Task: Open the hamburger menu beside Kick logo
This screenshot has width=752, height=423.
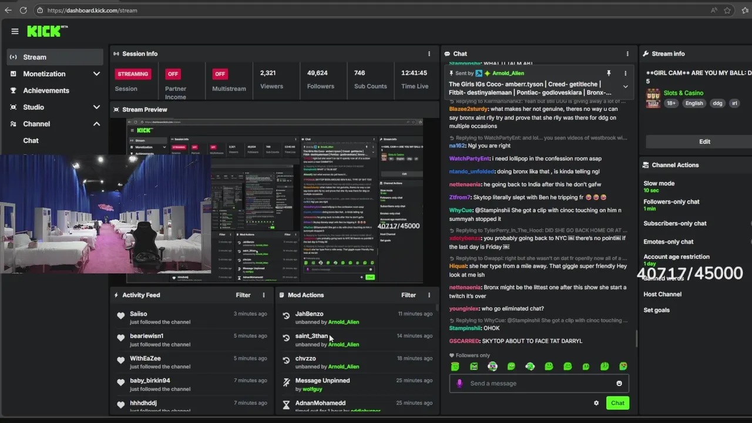Action: tap(15, 31)
